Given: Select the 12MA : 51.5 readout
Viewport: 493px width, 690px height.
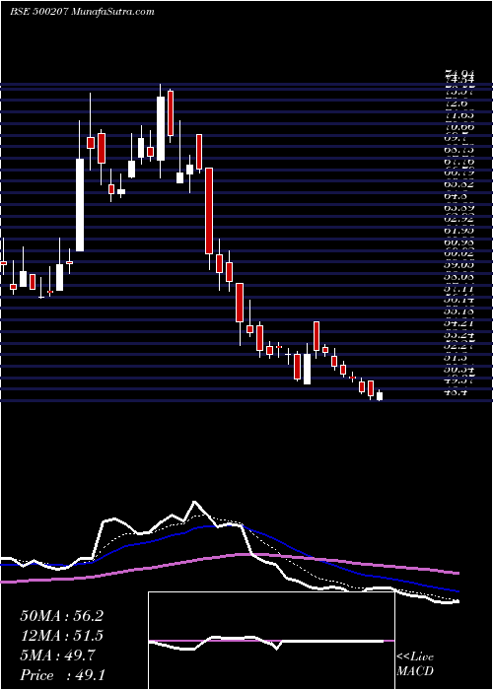Looking at the screenshot, I should pyautogui.click(x=61, y=636).
